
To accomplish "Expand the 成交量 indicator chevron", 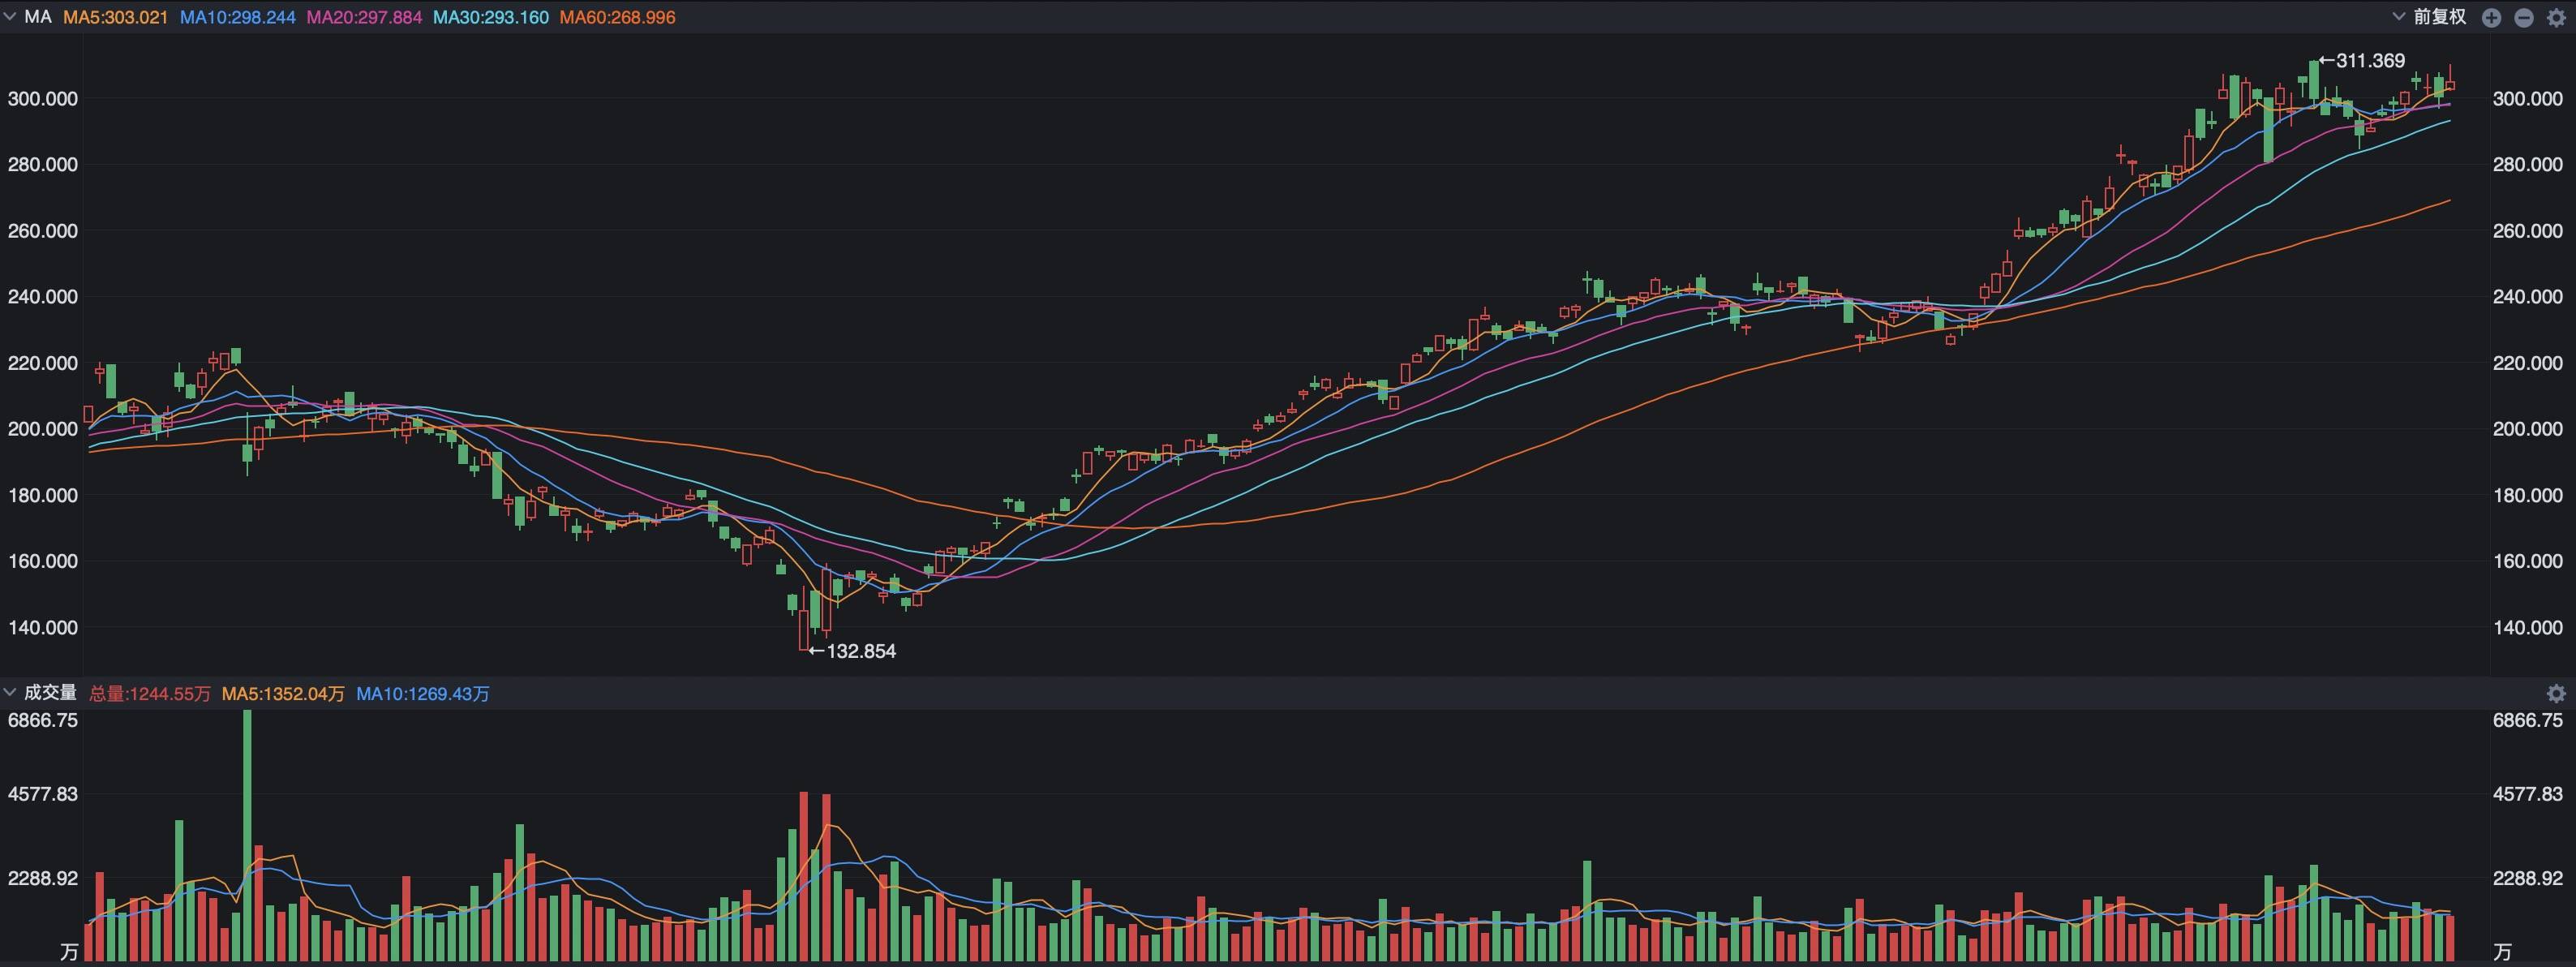I will 9,692.
